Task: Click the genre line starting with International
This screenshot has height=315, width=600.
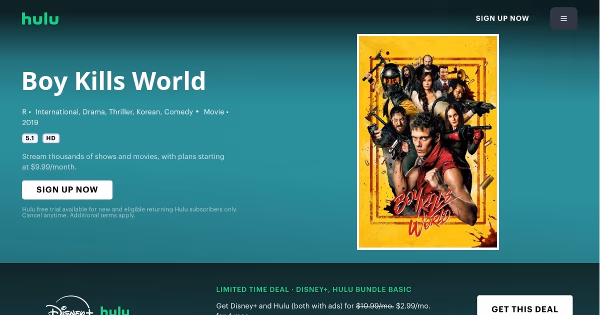Action: pyautogui.click(x=114, y=112)
